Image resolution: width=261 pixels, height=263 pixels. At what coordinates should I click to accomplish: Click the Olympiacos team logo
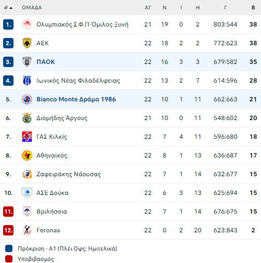coord(27,24)
